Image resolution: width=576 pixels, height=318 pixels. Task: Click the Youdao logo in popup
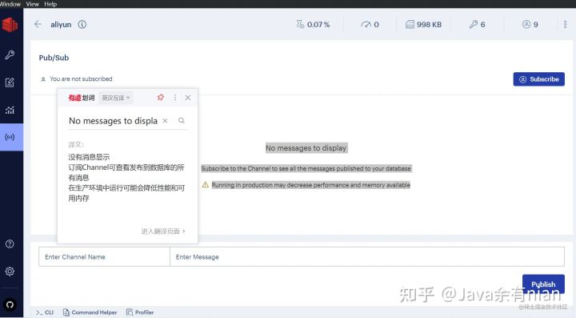point(81,98)
